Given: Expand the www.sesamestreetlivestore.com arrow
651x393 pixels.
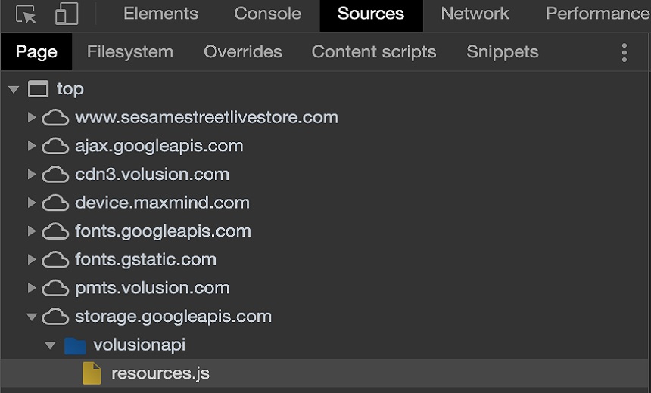Looking at the screenshot, I should point(32,118).
